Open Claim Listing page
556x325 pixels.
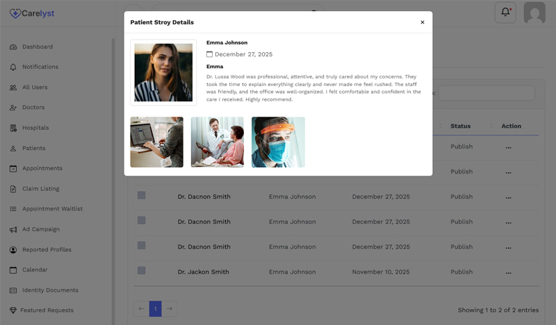[41, 189]
